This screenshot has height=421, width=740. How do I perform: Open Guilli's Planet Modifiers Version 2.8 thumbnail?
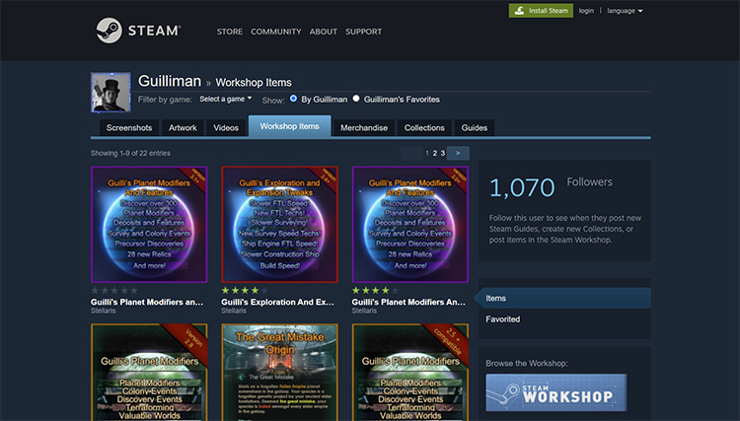click(x=149, y=372)
